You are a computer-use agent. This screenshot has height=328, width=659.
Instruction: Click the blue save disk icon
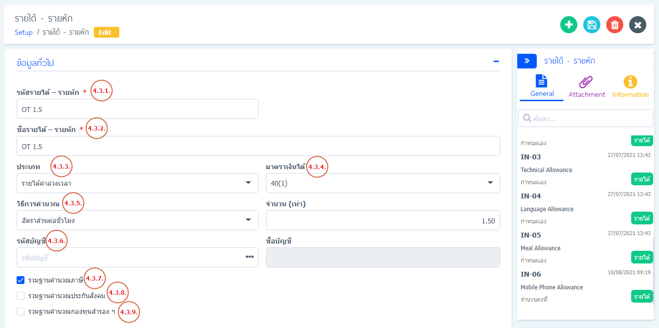pyautogui.click(x=592, y=25)
